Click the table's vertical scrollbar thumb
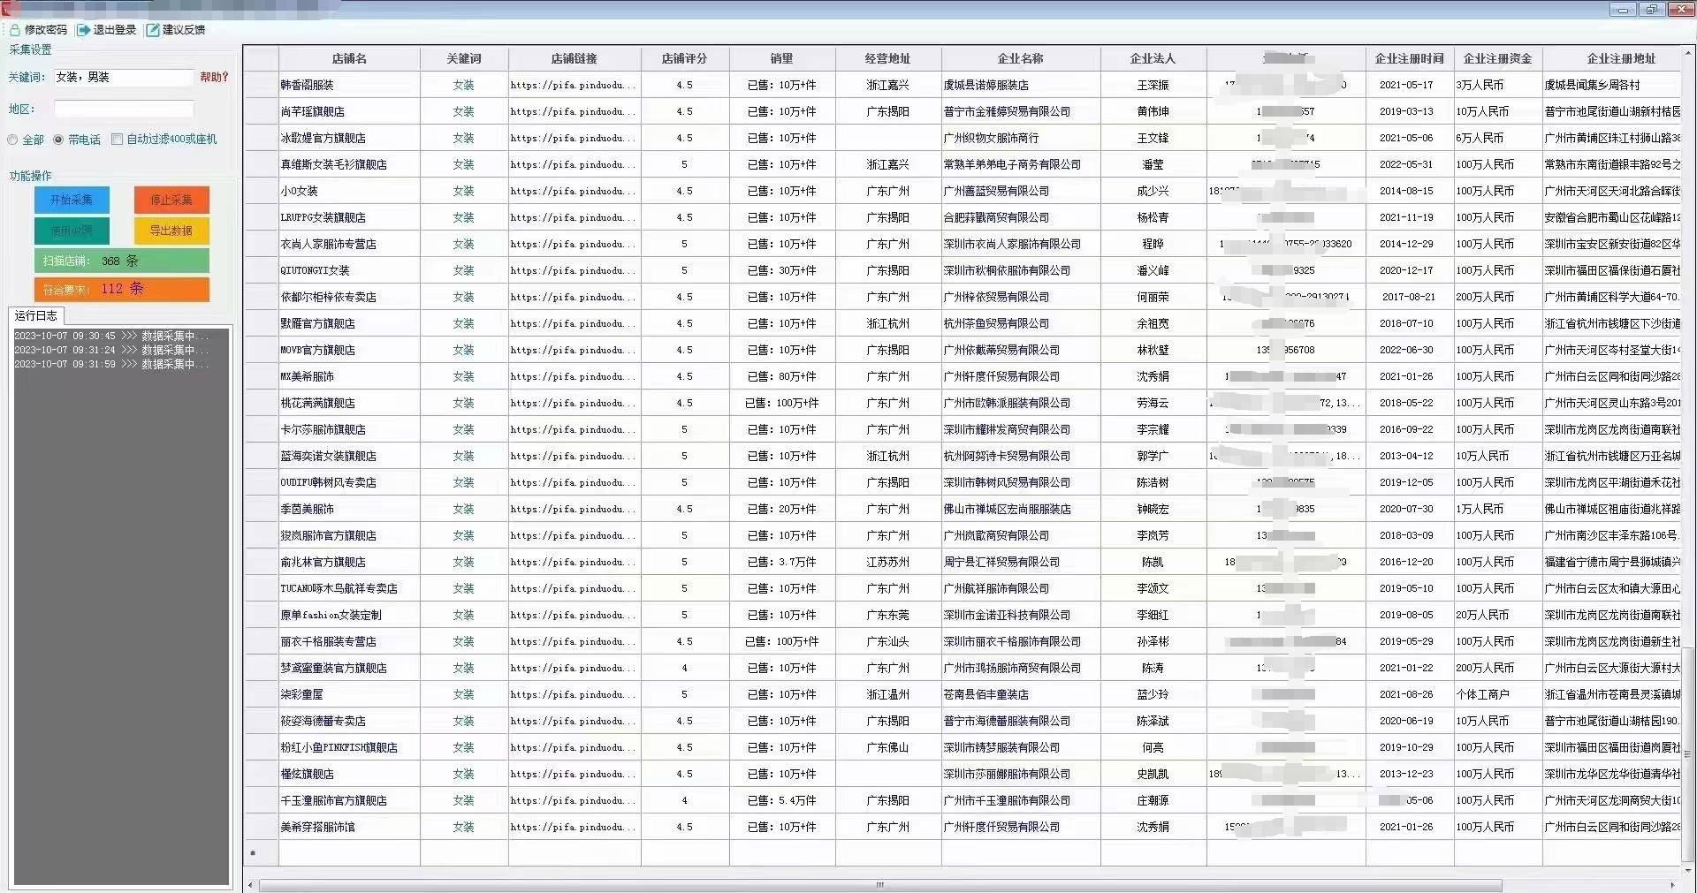Screen dimensions: 1697x893 (1688, 751)
